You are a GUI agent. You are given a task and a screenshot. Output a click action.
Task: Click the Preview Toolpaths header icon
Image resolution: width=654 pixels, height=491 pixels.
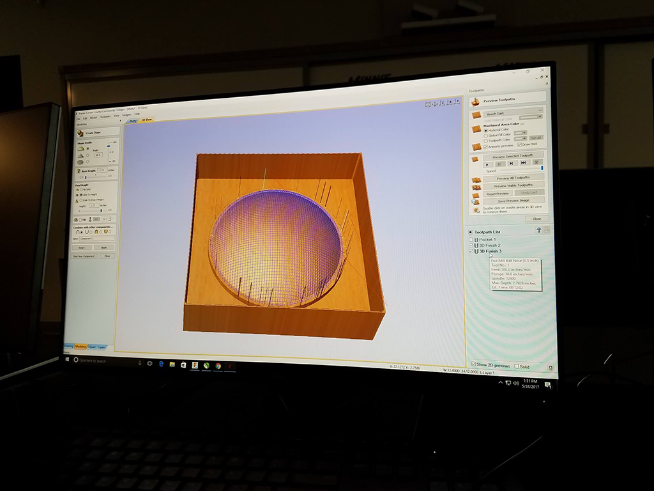click(475, 102)
